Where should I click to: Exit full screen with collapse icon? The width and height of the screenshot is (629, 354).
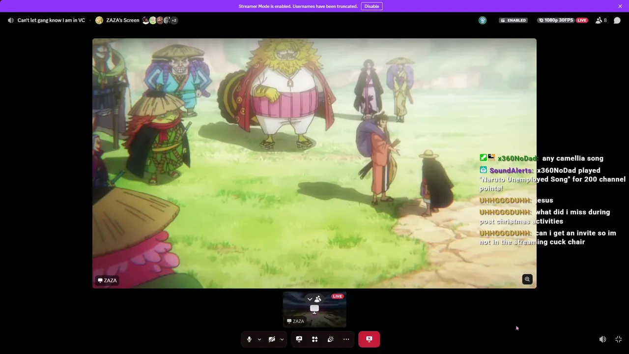coord(619,339)
